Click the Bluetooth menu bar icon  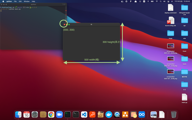pos(148,1)
